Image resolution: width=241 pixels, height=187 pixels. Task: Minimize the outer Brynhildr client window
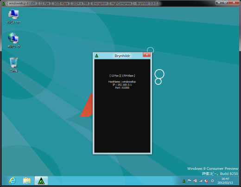[219, 2]
